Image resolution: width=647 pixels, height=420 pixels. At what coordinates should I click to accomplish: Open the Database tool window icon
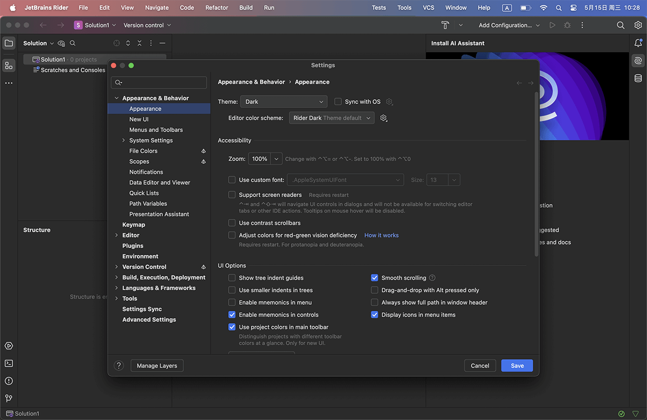pos(638,78)
